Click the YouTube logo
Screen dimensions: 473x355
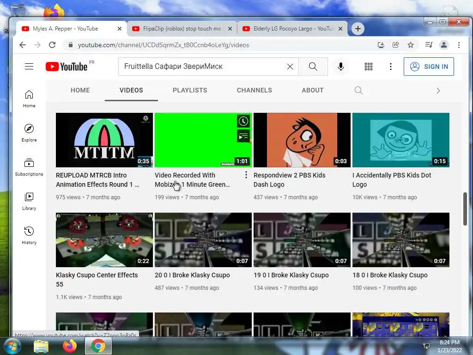(x=67, y=67)
